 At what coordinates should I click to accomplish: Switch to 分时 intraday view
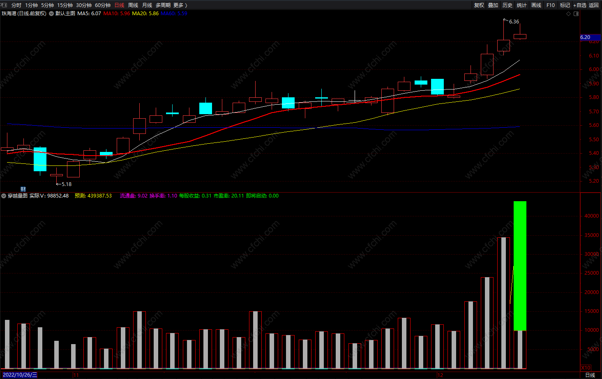point(16,5)
